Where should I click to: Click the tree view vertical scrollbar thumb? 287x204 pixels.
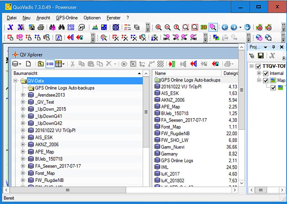click(x=146, y=112)
